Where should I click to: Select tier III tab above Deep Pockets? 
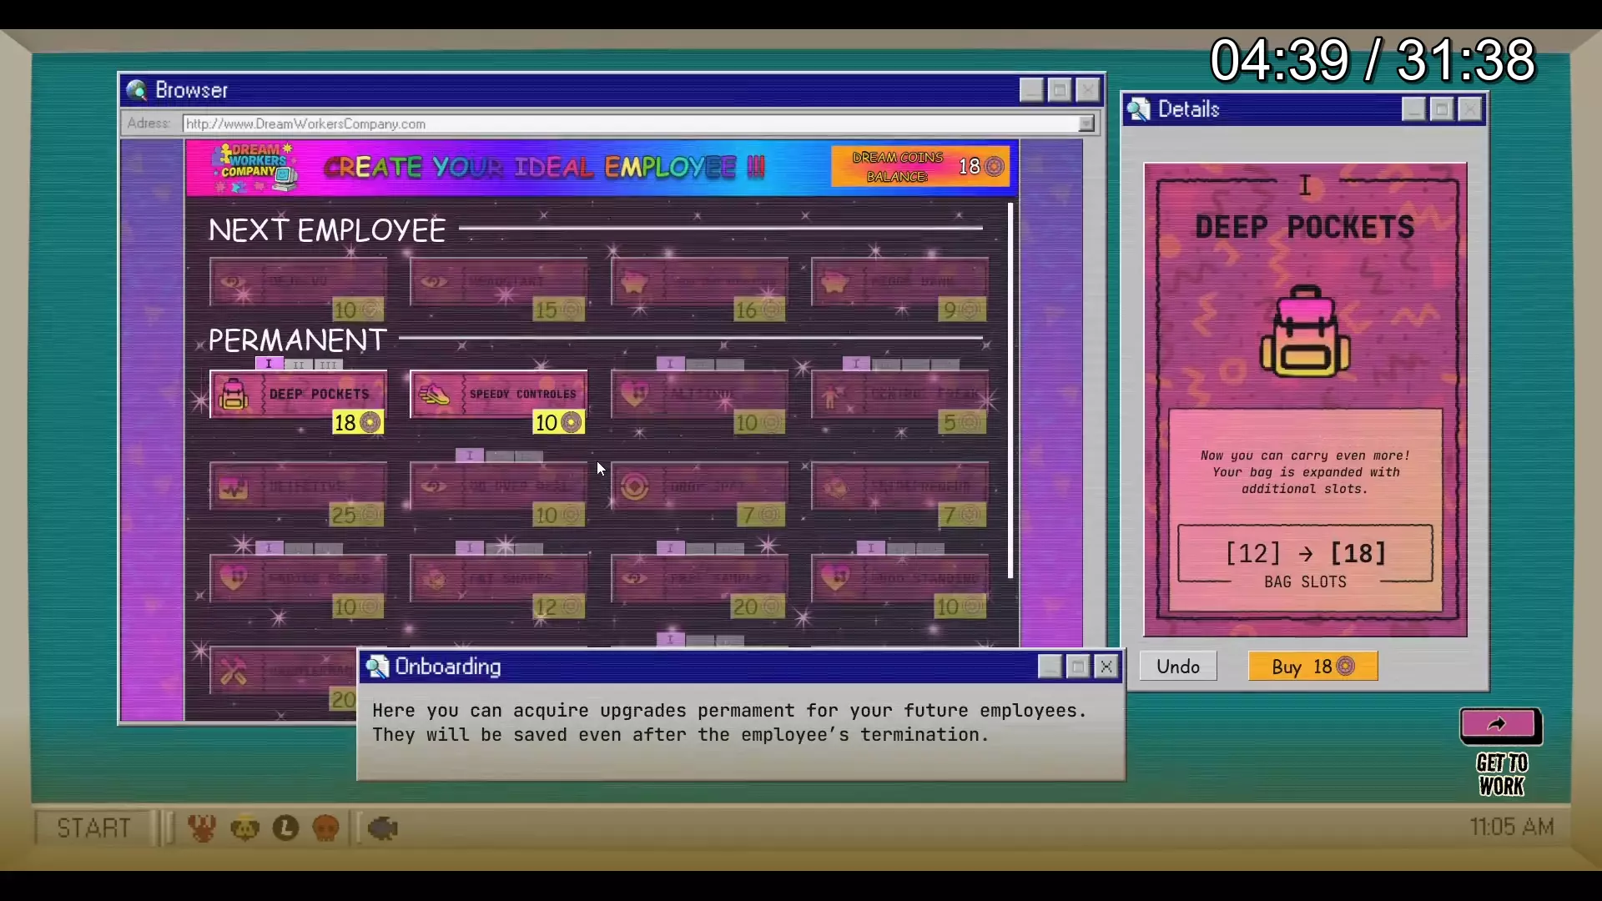coord(328,365)
